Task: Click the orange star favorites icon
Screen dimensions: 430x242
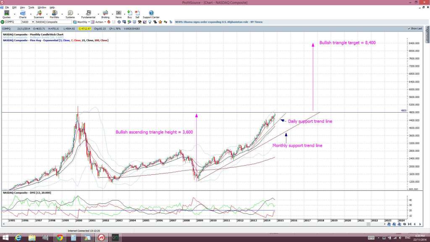Action: (160, 22)
